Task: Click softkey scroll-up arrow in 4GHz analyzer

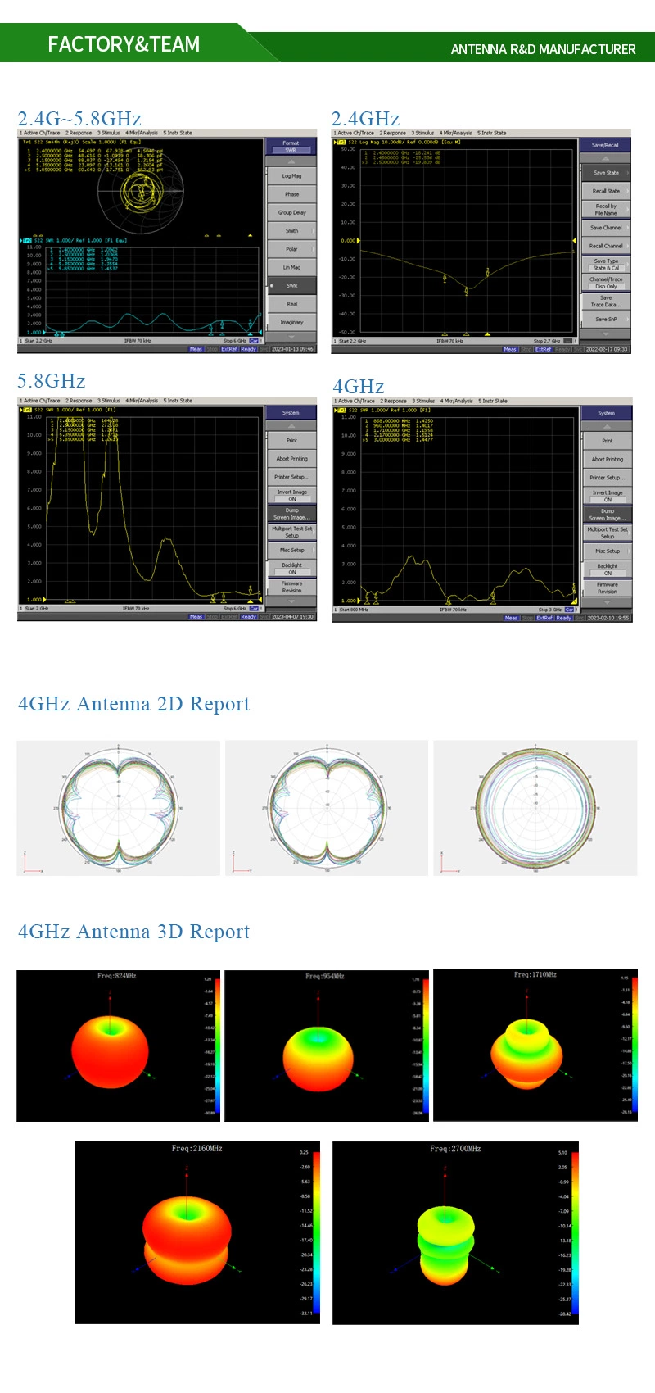Action: (x=606, y=427)
